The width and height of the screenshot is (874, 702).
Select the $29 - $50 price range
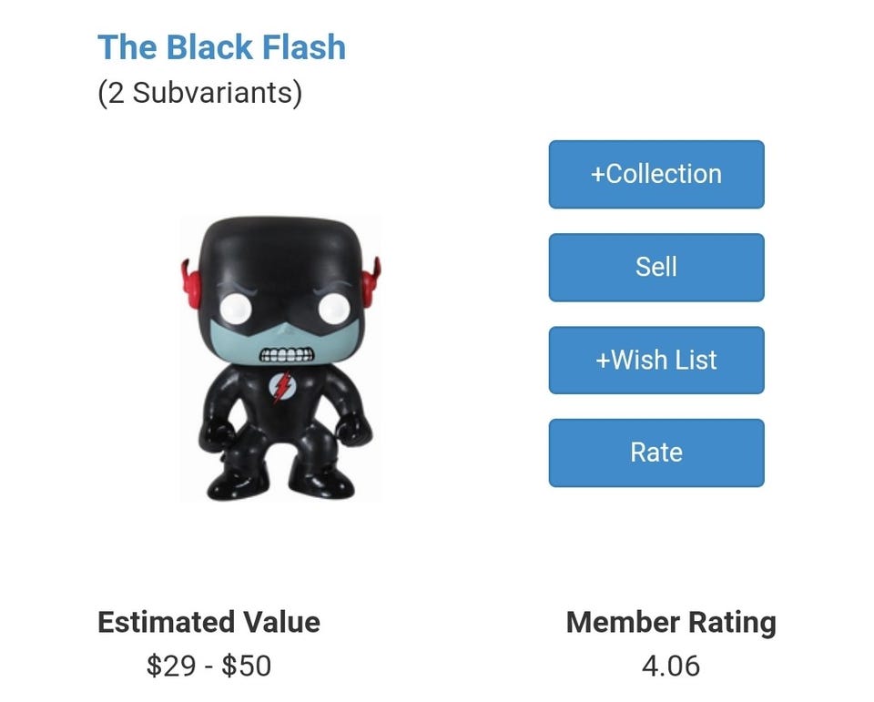208,666
